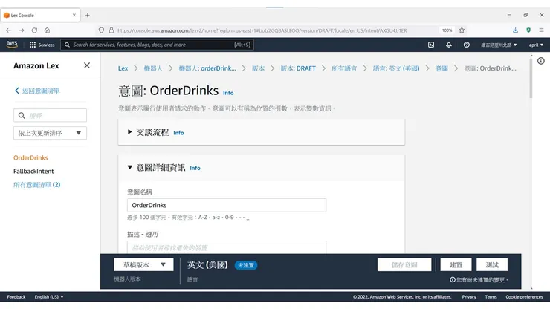The image size is (550, 309).
Task: Click the 100% zoom indicator
Action: click(x=447, y=30)
